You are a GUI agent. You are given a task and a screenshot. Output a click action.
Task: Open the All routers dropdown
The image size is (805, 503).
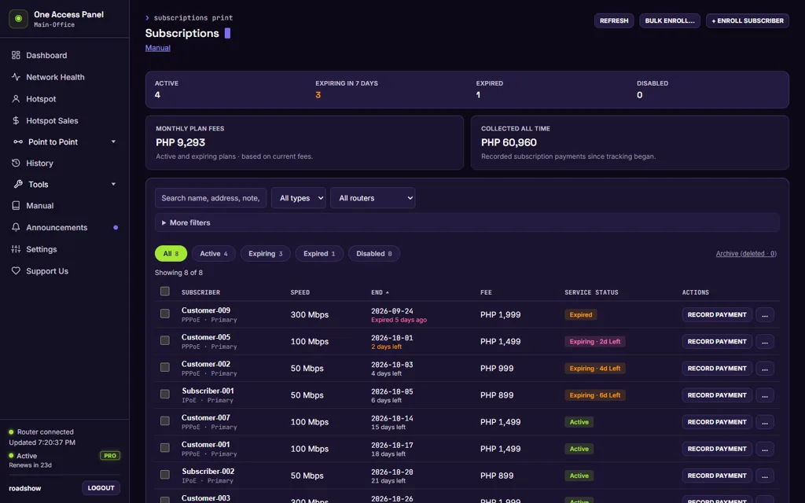tap(373, 197)
